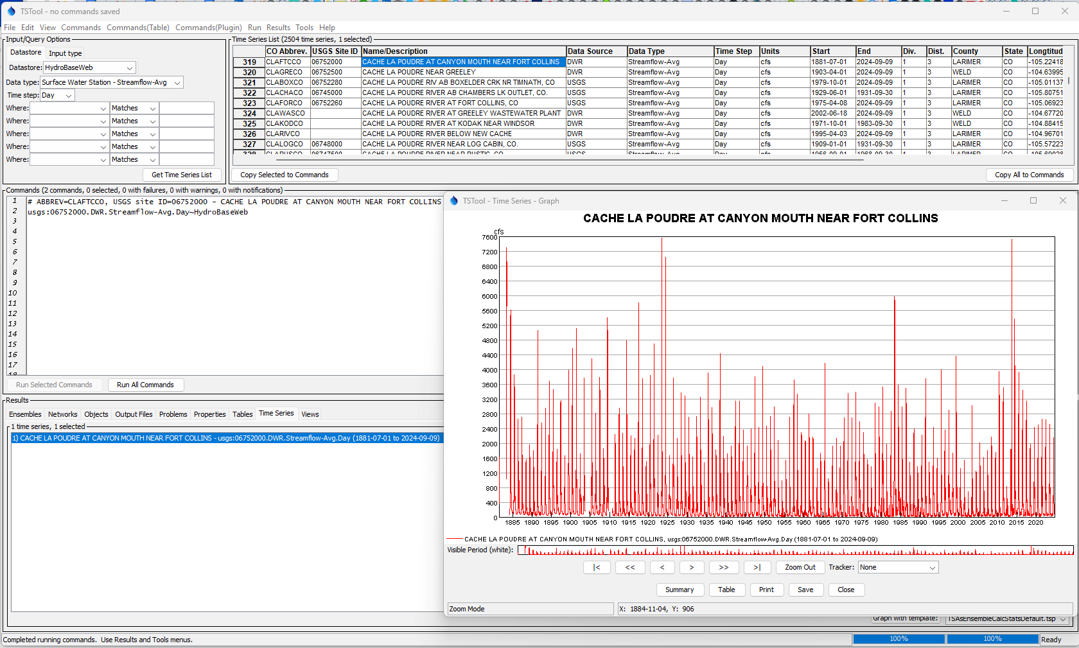
Task: Open the Results menu
Action: 278,28
